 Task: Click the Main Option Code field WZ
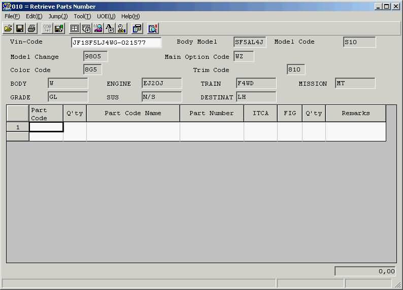coord(244,56)
